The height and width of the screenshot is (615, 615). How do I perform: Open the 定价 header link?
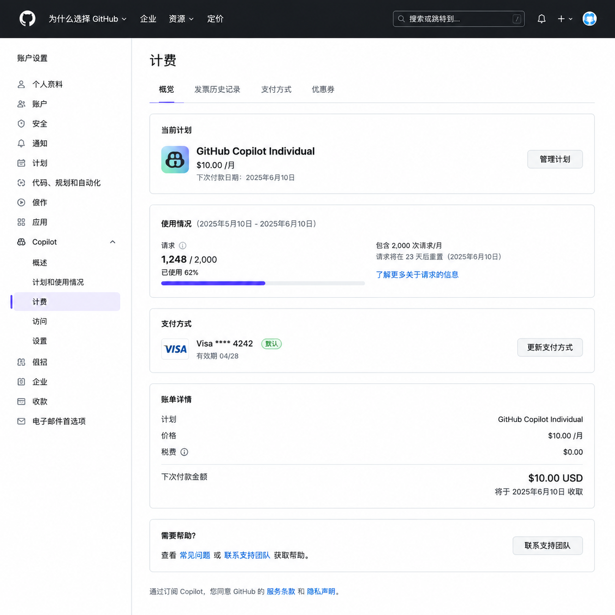[215, 19]
